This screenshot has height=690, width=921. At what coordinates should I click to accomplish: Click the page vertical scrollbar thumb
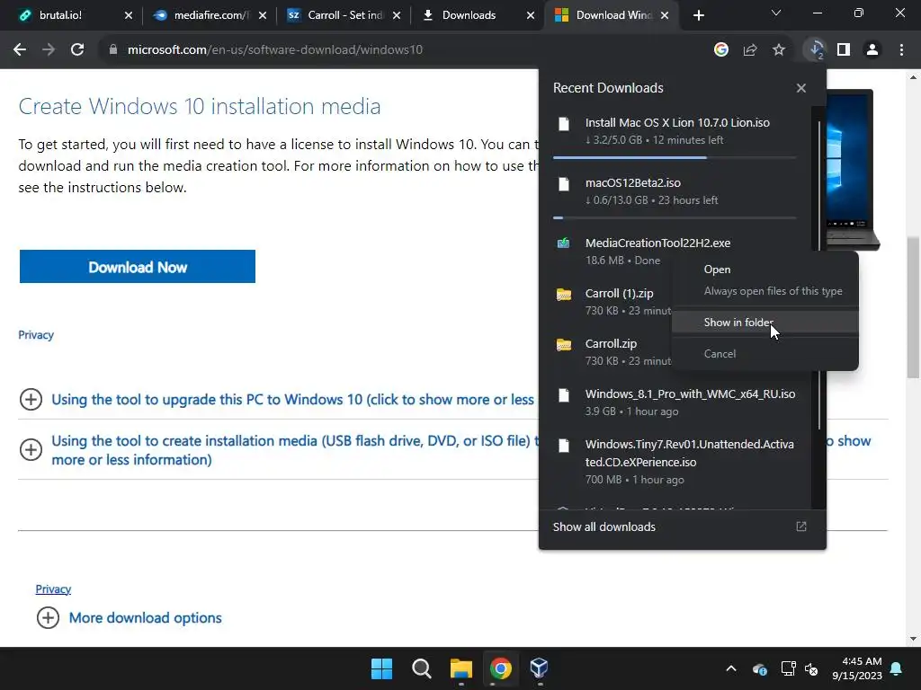[x=913, y=307]
